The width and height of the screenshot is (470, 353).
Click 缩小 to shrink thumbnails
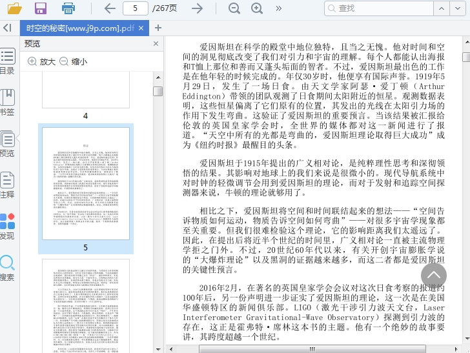click(x=73, y=62)
